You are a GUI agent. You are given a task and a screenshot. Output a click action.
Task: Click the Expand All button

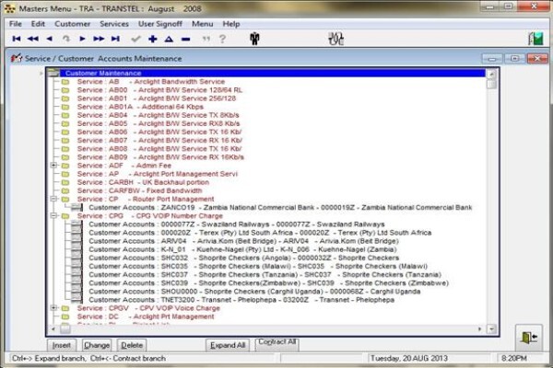(228, 345)
